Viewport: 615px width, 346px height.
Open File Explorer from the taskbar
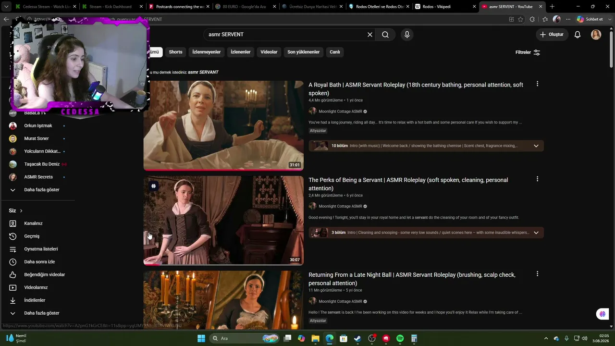[315, 338]
